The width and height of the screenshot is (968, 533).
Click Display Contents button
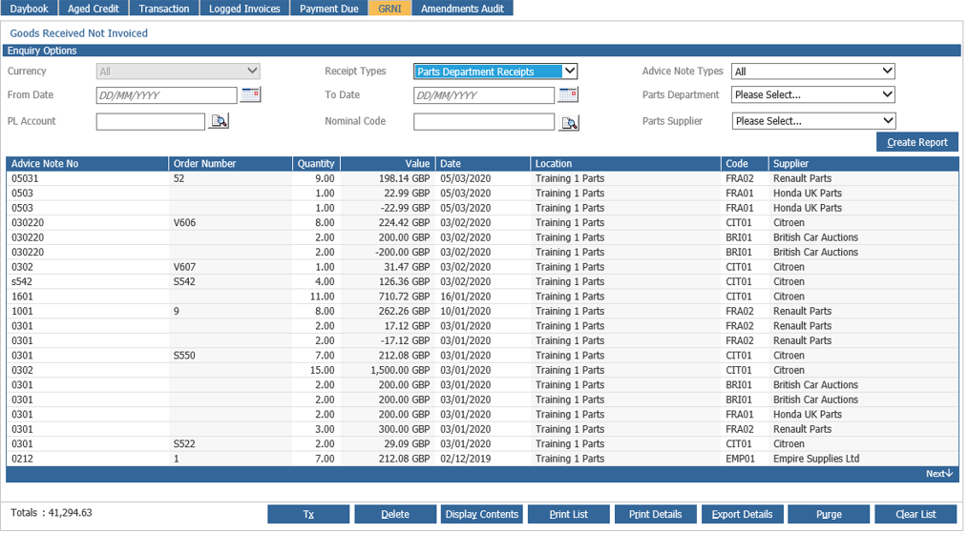click(481, 514)
